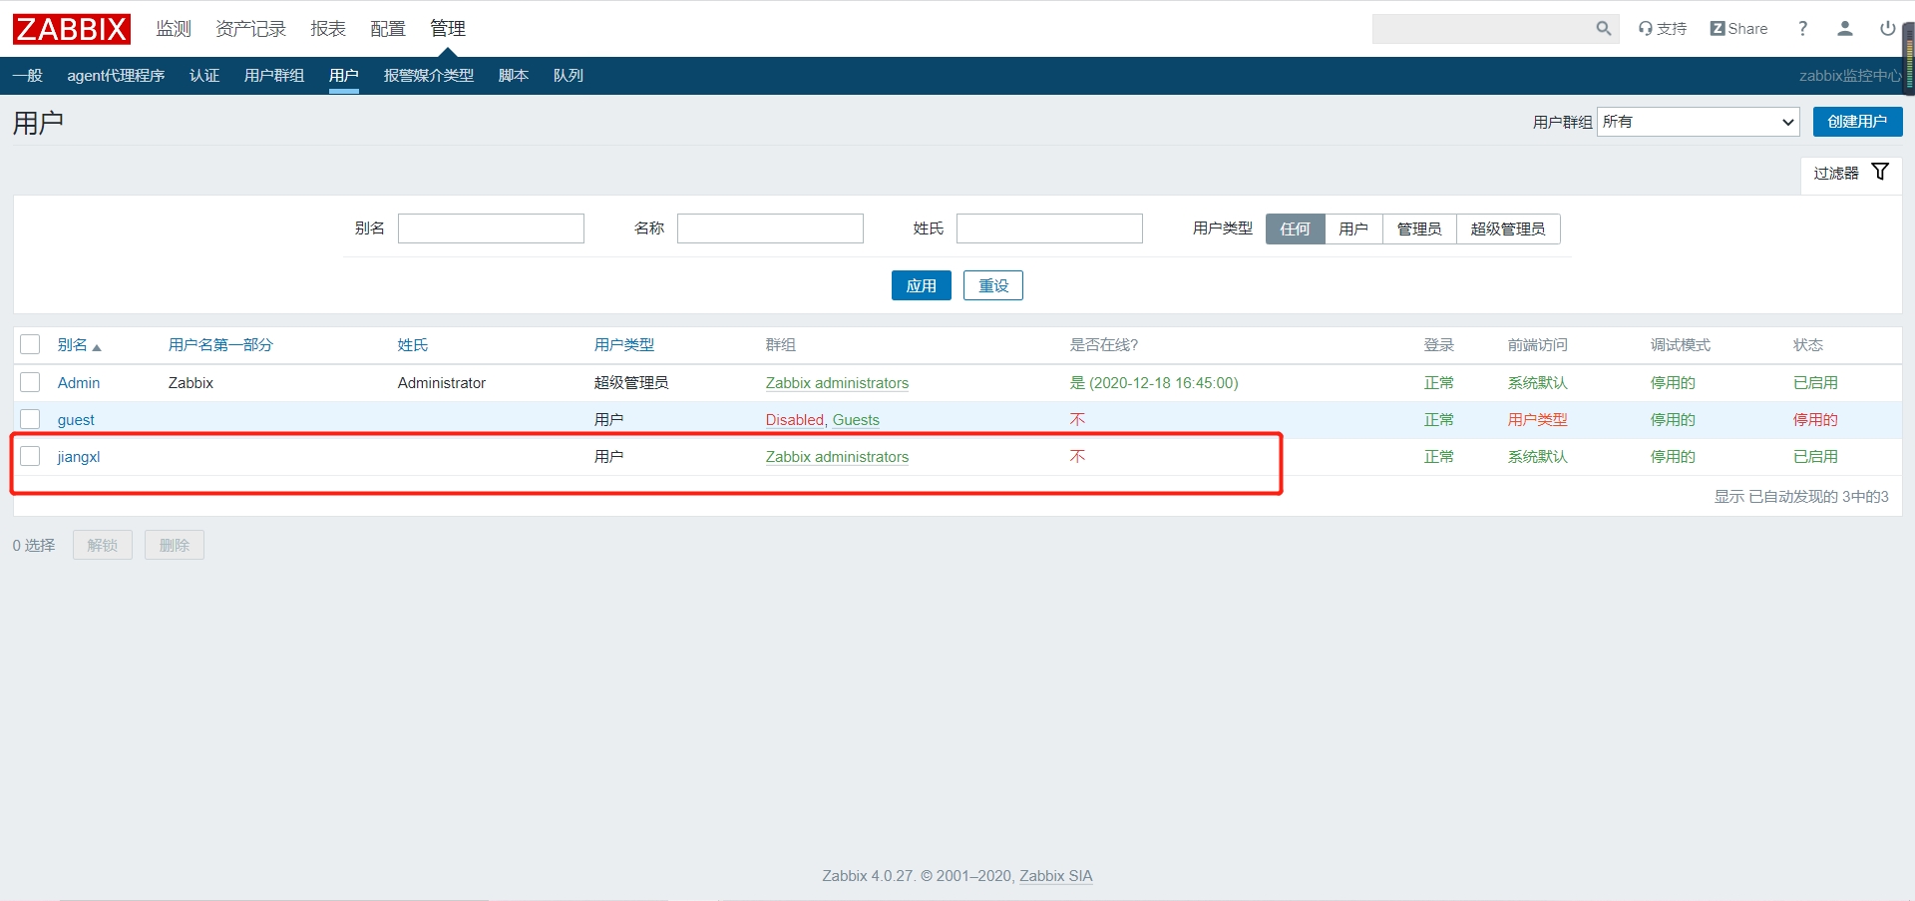The height and width of the screenshot is (901, 1915).
Task: Sort by the 用户类型 column header
Action: point(624,345)
